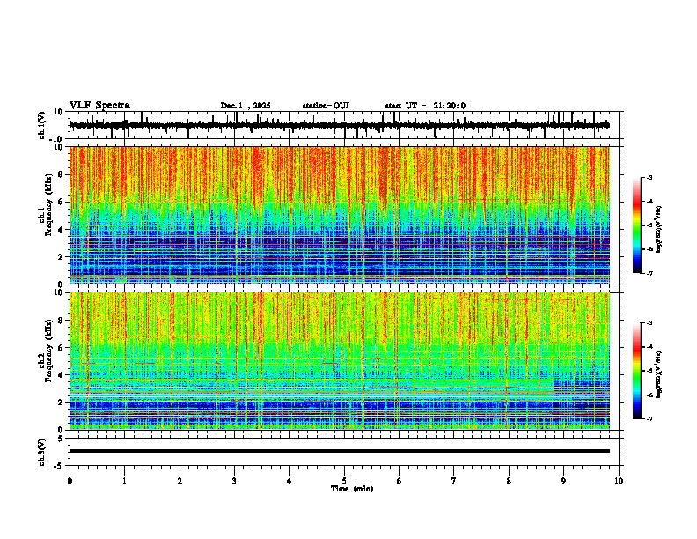Click time axis tick label "3"
Screen dimensions: 697x539
point(234,481)
